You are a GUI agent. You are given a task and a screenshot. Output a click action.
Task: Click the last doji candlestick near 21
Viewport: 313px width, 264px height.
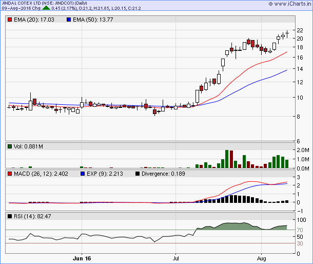[x=287, y=34]
